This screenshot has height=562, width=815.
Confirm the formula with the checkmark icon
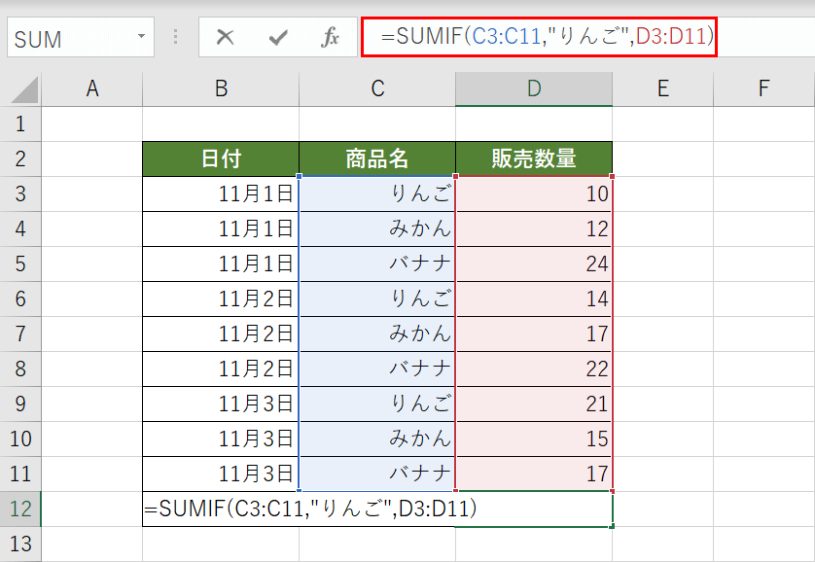[x=278, y=38]
